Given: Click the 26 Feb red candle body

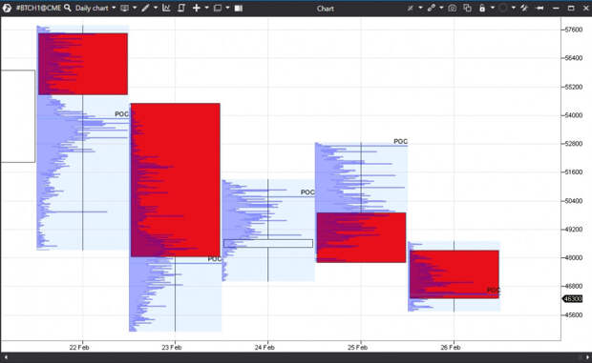Looking at the screenshot, I should click(455, 274).
